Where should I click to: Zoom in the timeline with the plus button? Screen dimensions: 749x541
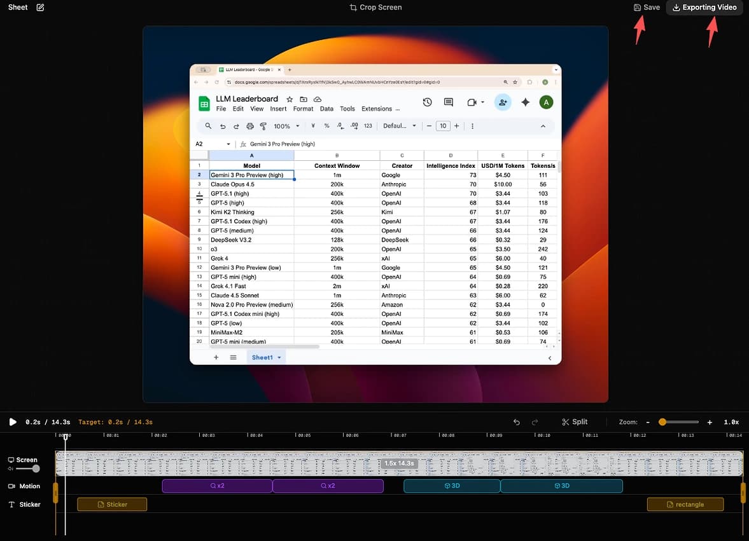click(710, 422)
